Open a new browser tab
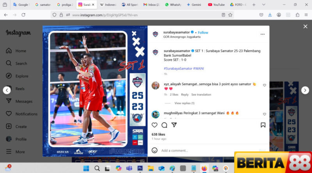The height and width of the screenshot is (173, 312). coord(254,5)
